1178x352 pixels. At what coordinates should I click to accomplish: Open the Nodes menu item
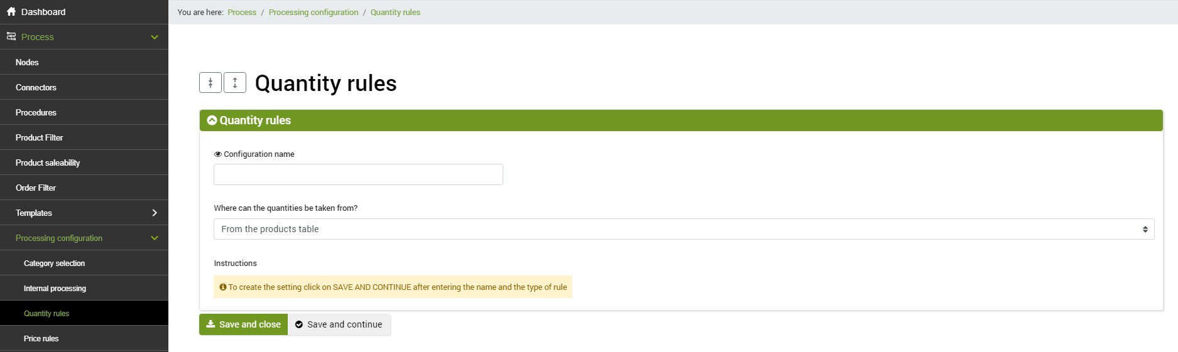click(84, 62)
